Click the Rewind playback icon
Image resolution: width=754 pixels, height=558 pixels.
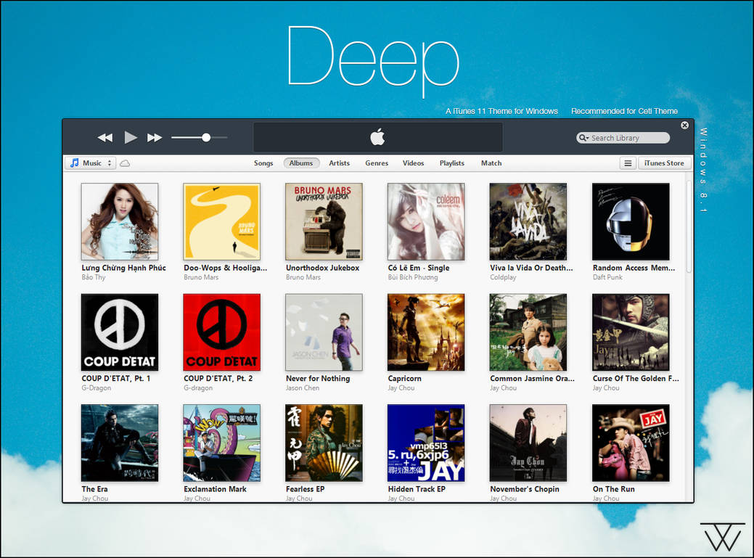pos(105,137)
